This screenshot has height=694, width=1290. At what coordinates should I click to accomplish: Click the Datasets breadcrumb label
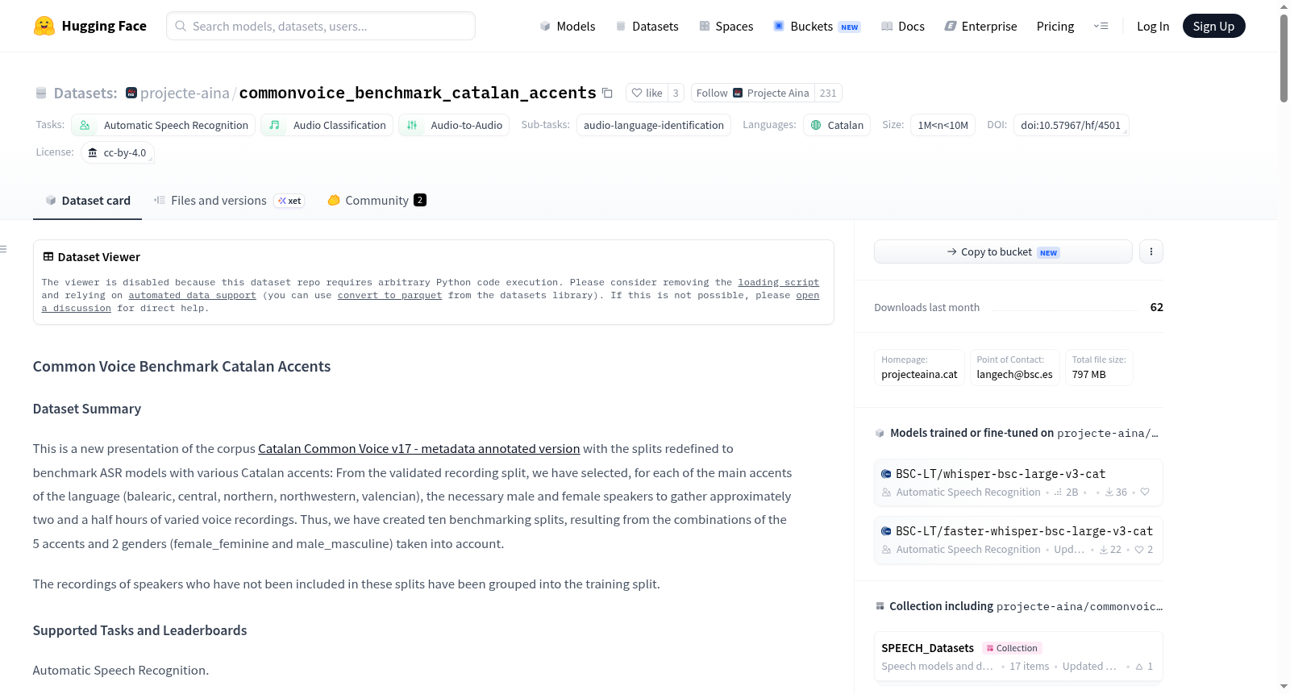tap(85, 94)
